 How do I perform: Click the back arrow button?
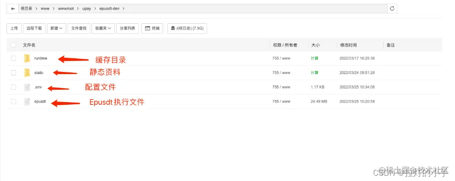13,9
